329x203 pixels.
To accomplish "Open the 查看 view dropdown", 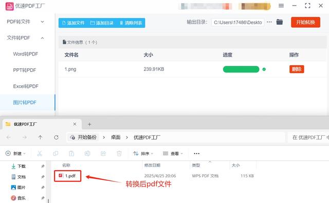I will 173,154.
